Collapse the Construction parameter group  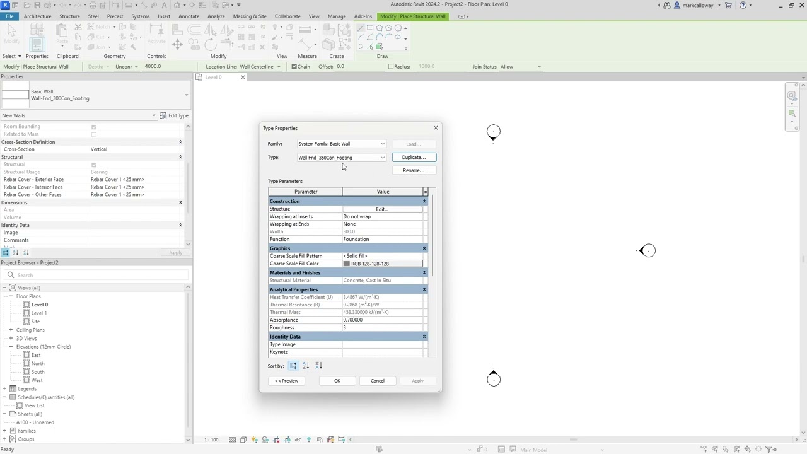[x=424, y=201]
